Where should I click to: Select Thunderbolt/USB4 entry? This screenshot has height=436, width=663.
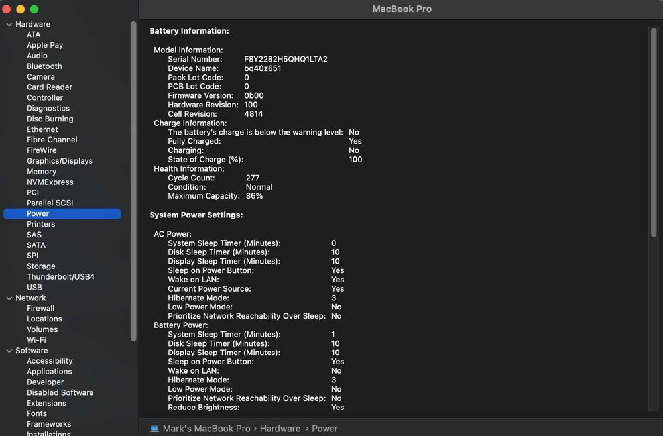click(x=60, y=277)
